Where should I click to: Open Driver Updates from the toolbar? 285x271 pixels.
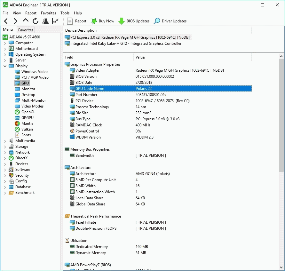170,21
